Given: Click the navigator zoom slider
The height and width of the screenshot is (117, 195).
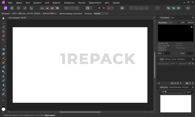Looking at the screenshot, I should [x=172, y=92].
